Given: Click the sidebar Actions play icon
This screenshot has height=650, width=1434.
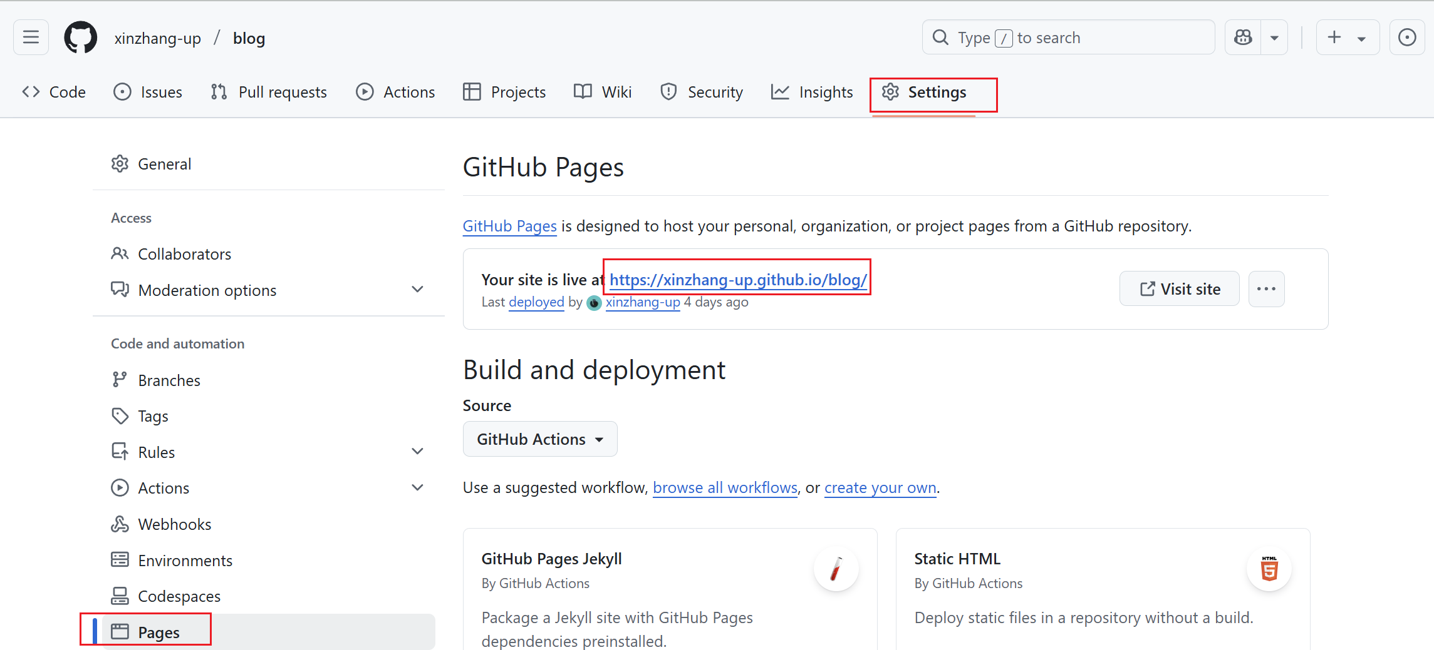Looking at the screenshot, I should [x=120, y=487].
